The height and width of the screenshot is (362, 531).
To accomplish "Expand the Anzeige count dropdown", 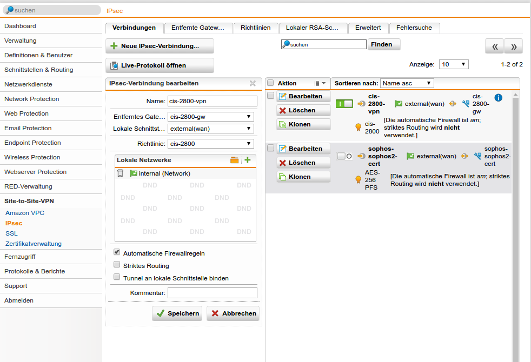I will [453, 64].
